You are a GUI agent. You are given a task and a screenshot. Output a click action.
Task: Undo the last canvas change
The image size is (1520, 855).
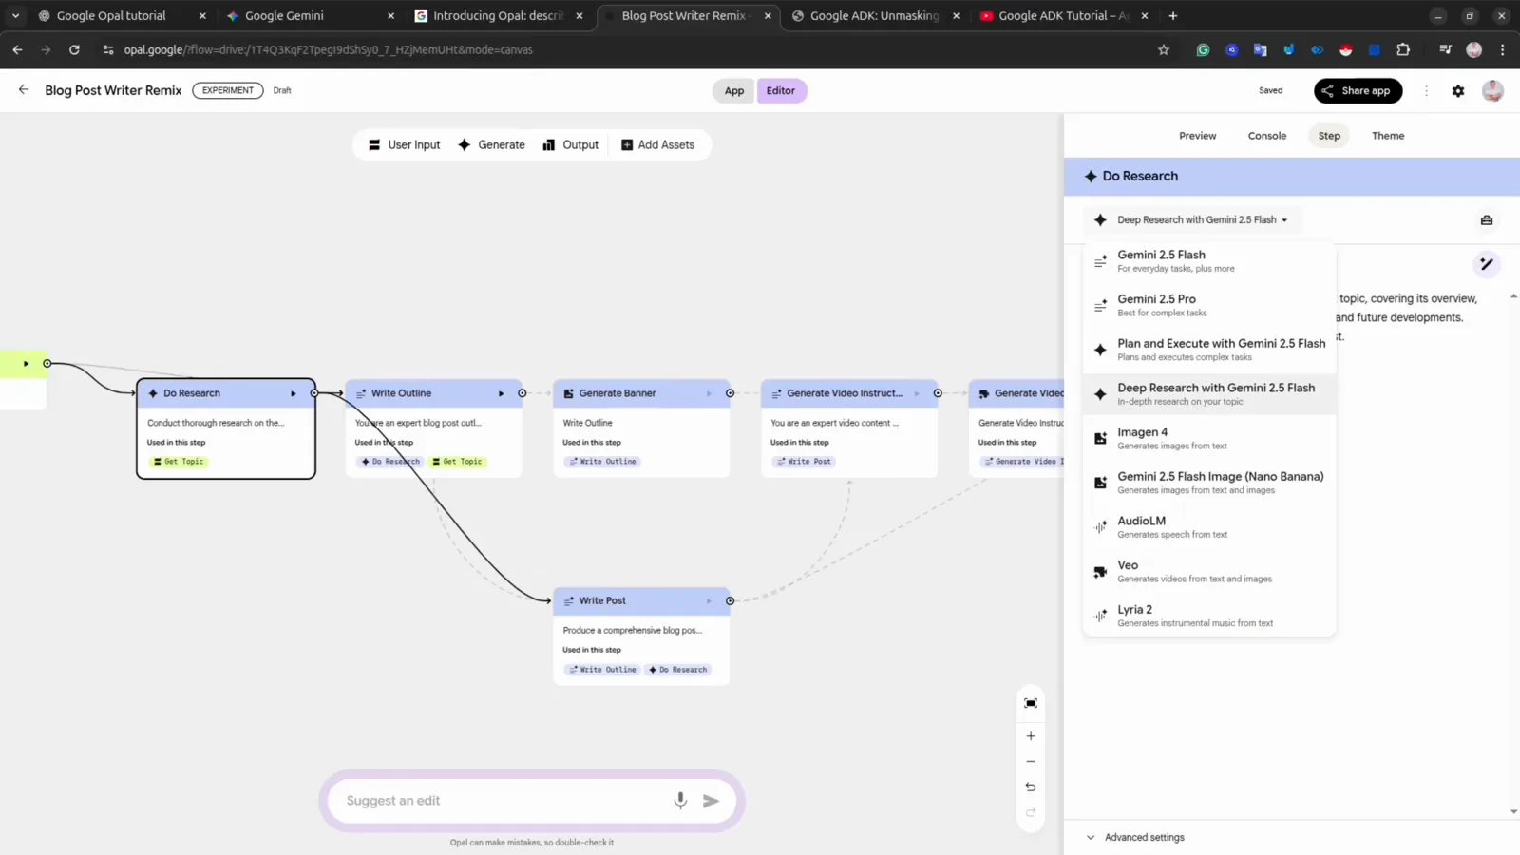click(1031, 788)
